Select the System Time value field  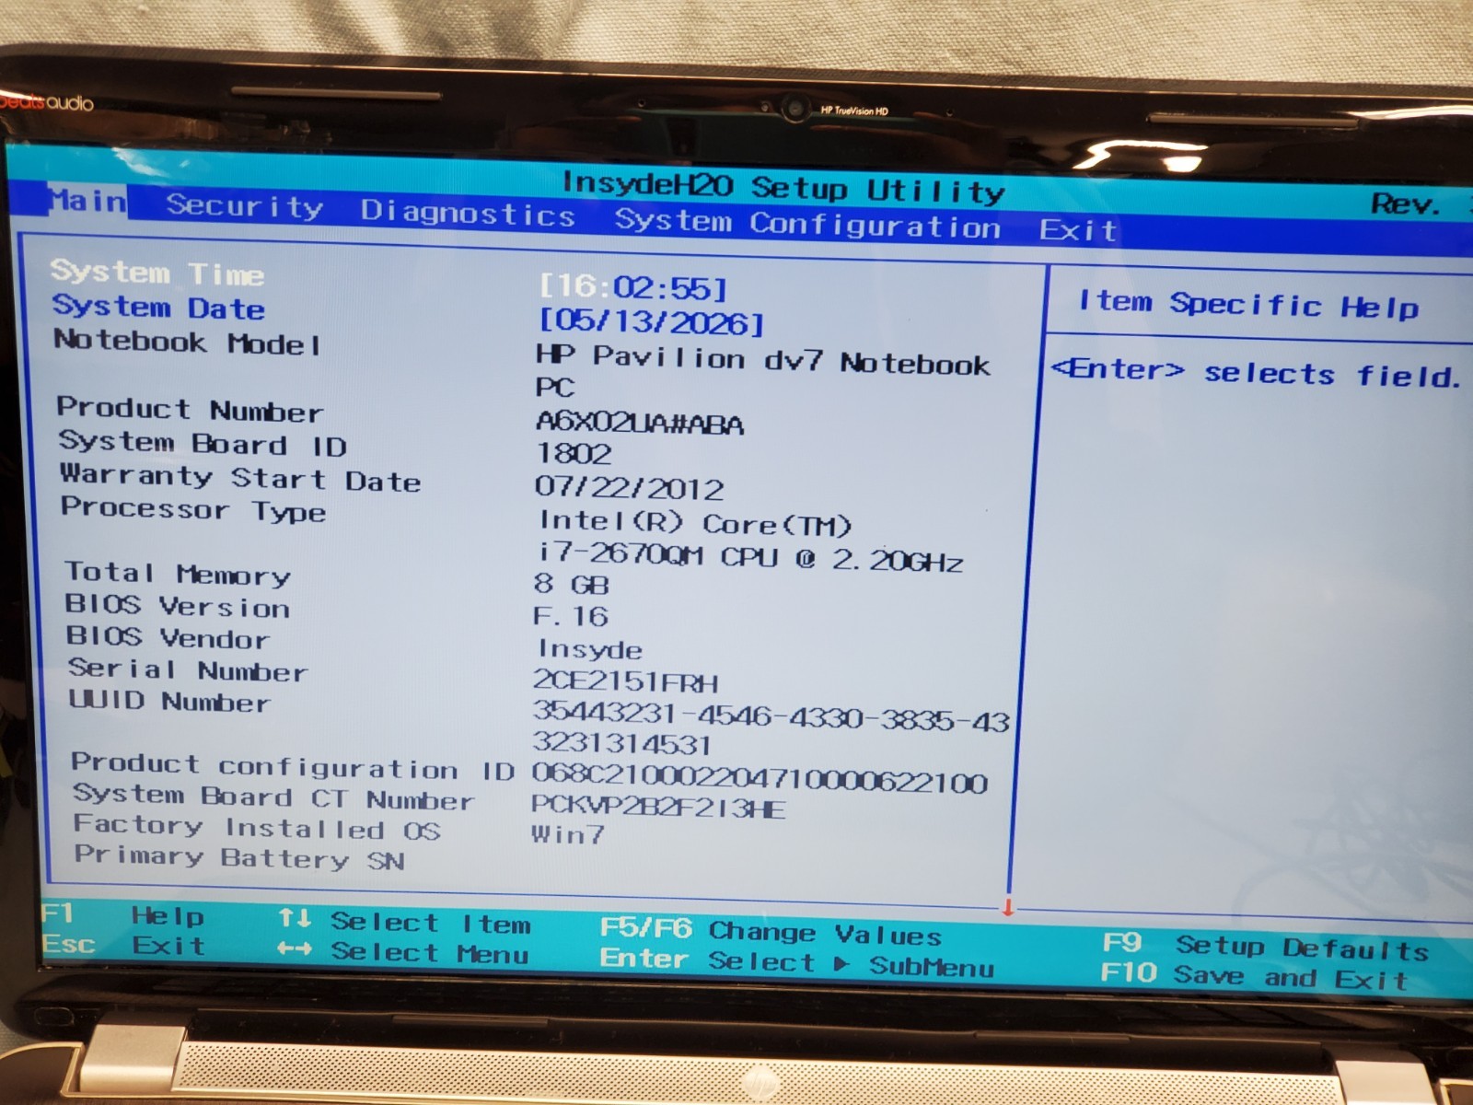pos(633,287)
